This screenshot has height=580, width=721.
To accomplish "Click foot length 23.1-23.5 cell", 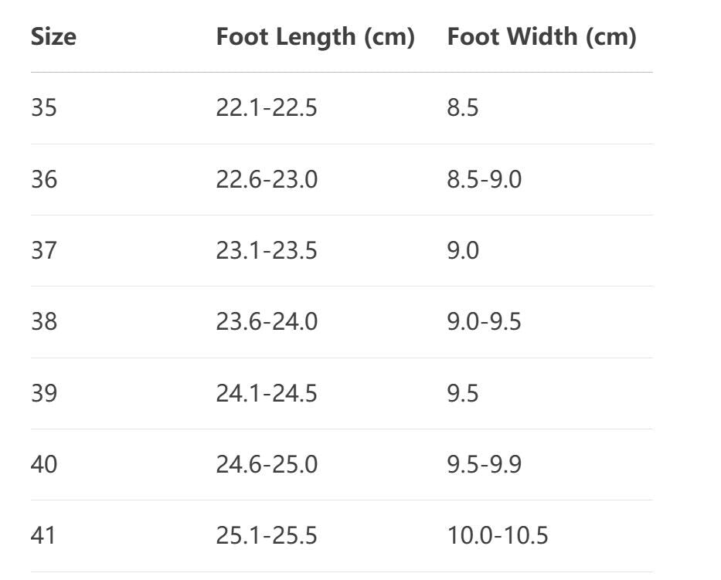I will pyautogui.click(x=267, y=250).
